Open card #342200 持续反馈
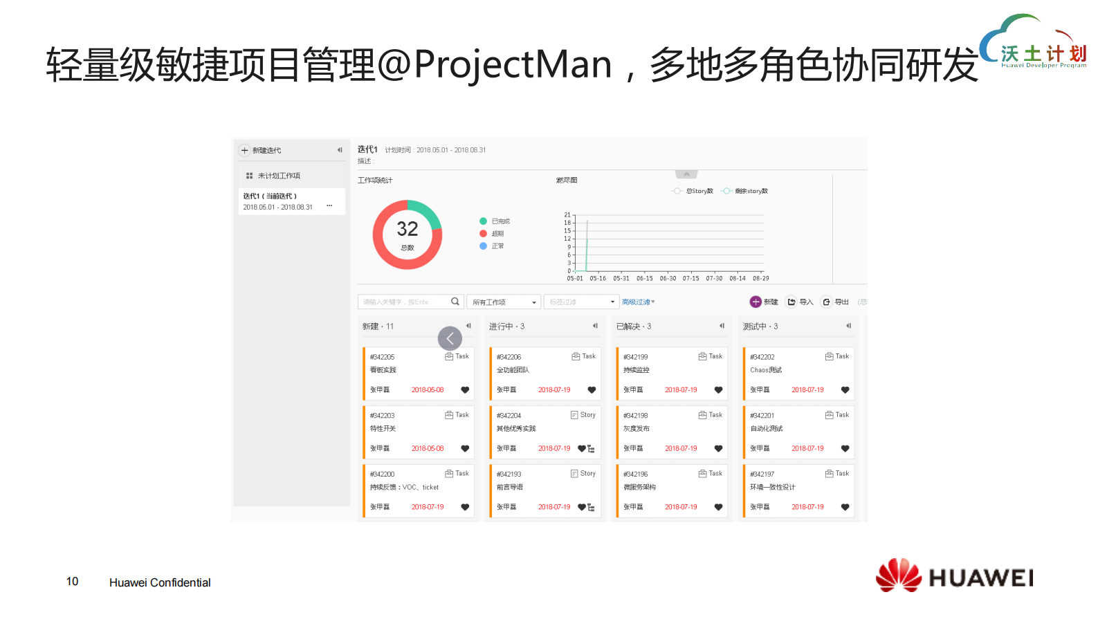This screenshot has height=617, width=1098. 418,491
